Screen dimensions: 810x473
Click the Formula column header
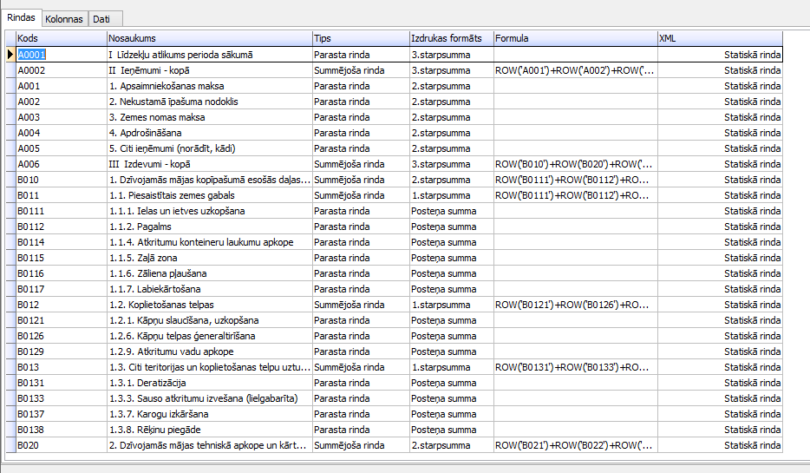[x=574, y=39]
